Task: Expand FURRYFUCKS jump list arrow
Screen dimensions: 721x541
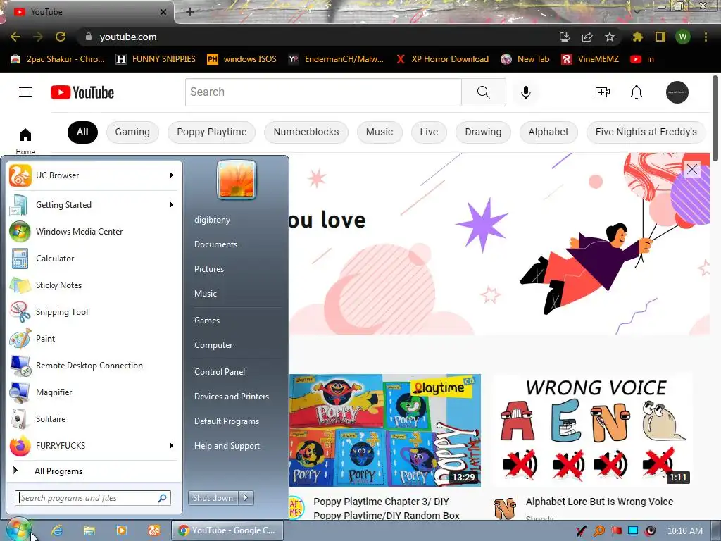Action: pos(172,446)
